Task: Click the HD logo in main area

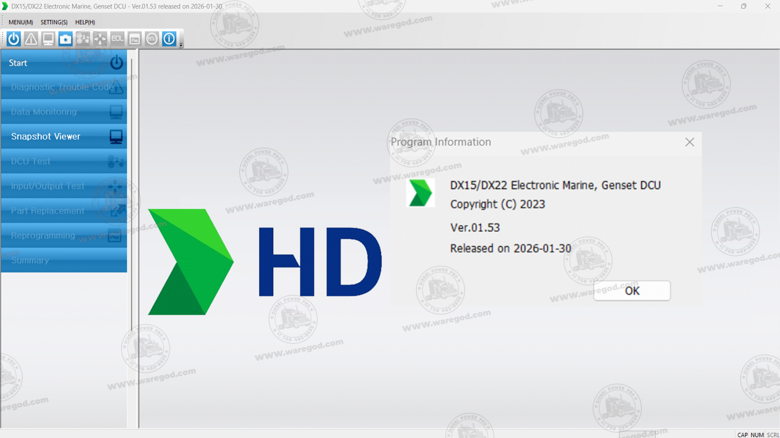Action: coord(265,262)
